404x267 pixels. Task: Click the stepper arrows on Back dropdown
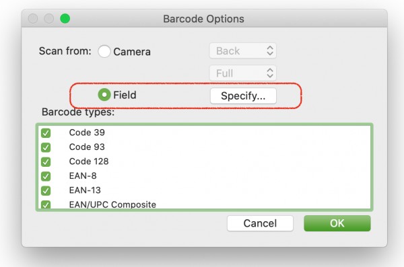pos(270,50)
